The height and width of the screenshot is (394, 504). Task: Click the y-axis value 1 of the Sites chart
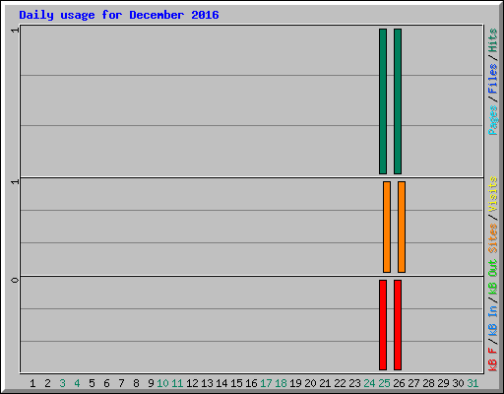pos(15,181)
